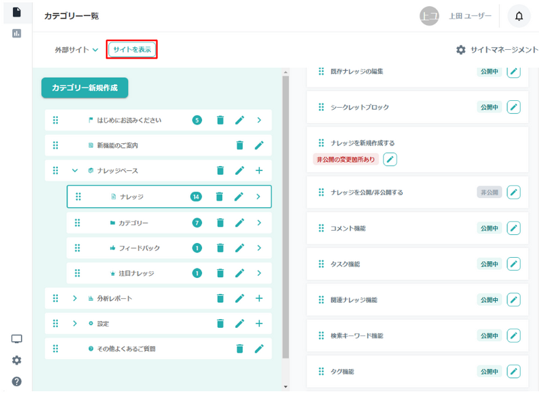This screenshot has width=539, height=393.
Task: Edit the 関連ナレッジ機能 knowledge
Action: [x=513, y=299]
